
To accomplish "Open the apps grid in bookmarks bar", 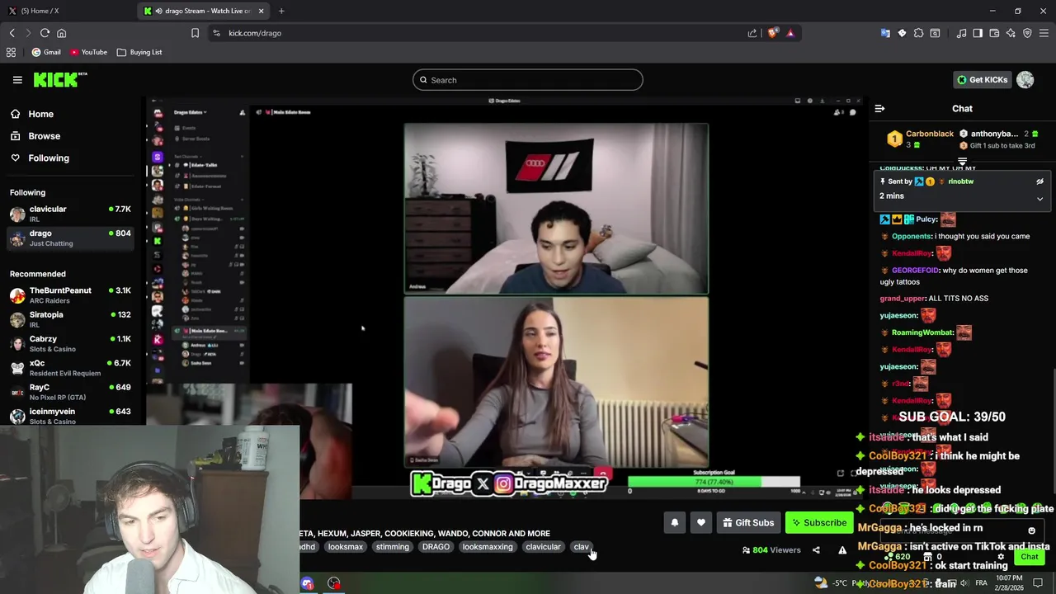I will [11, 52].
